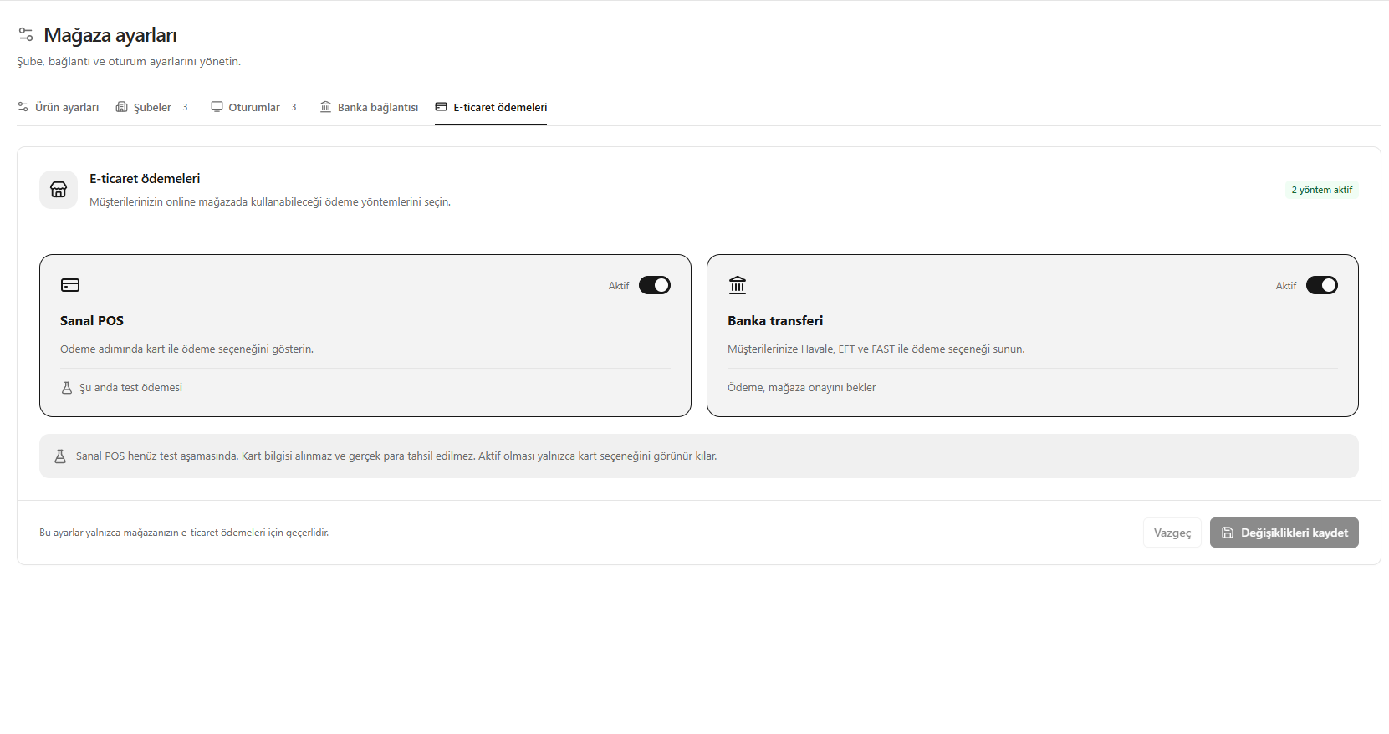Click Değişiklikleri kaydet to save changes
This screenshot has width=1389, height=734.
(x=1284, y=533)
